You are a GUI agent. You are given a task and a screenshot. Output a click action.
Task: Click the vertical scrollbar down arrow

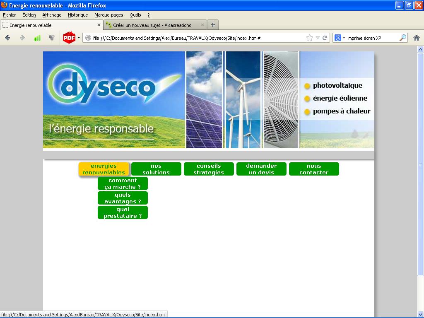tap(420, 314)
